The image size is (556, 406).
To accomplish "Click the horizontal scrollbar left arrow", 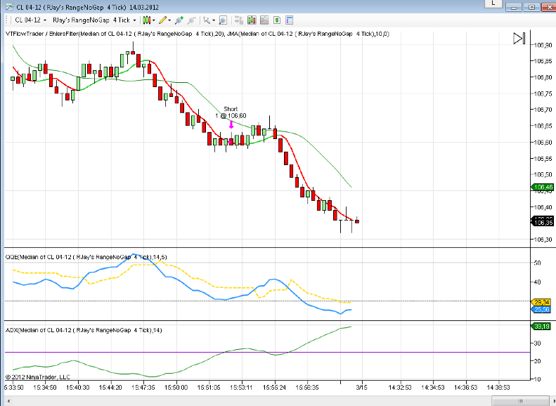I will point(8,401).
